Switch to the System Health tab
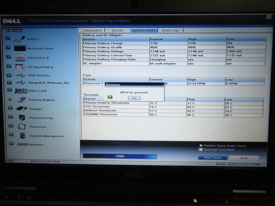This screenshot has height=206, width=275. tap(144, 30)
